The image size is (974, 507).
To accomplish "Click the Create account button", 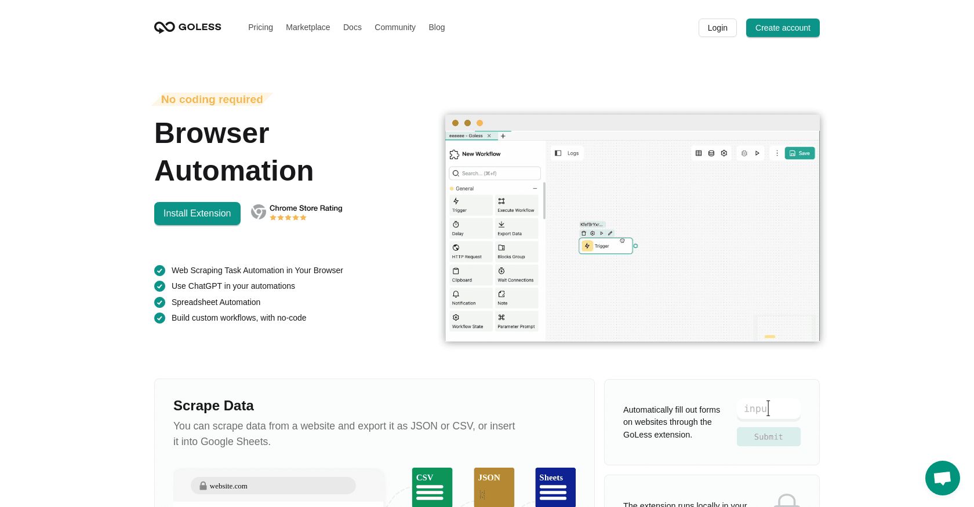I will (x=783, y=28).
